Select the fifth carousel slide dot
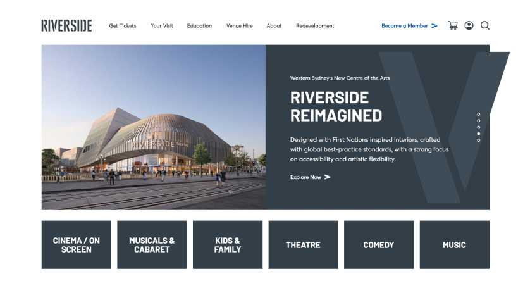 [x=478, y=140]
